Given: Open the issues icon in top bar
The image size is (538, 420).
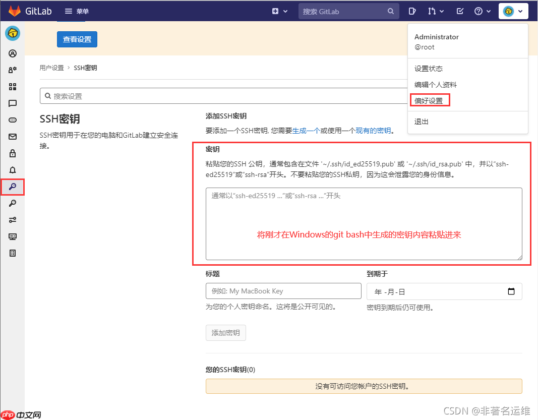Looking at the screenshot, I should coord(412,11).
